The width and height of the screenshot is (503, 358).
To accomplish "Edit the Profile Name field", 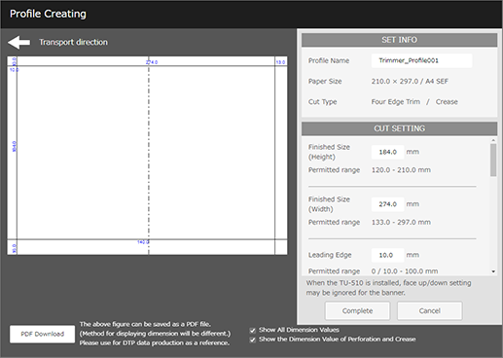I will tap(421, 60).
